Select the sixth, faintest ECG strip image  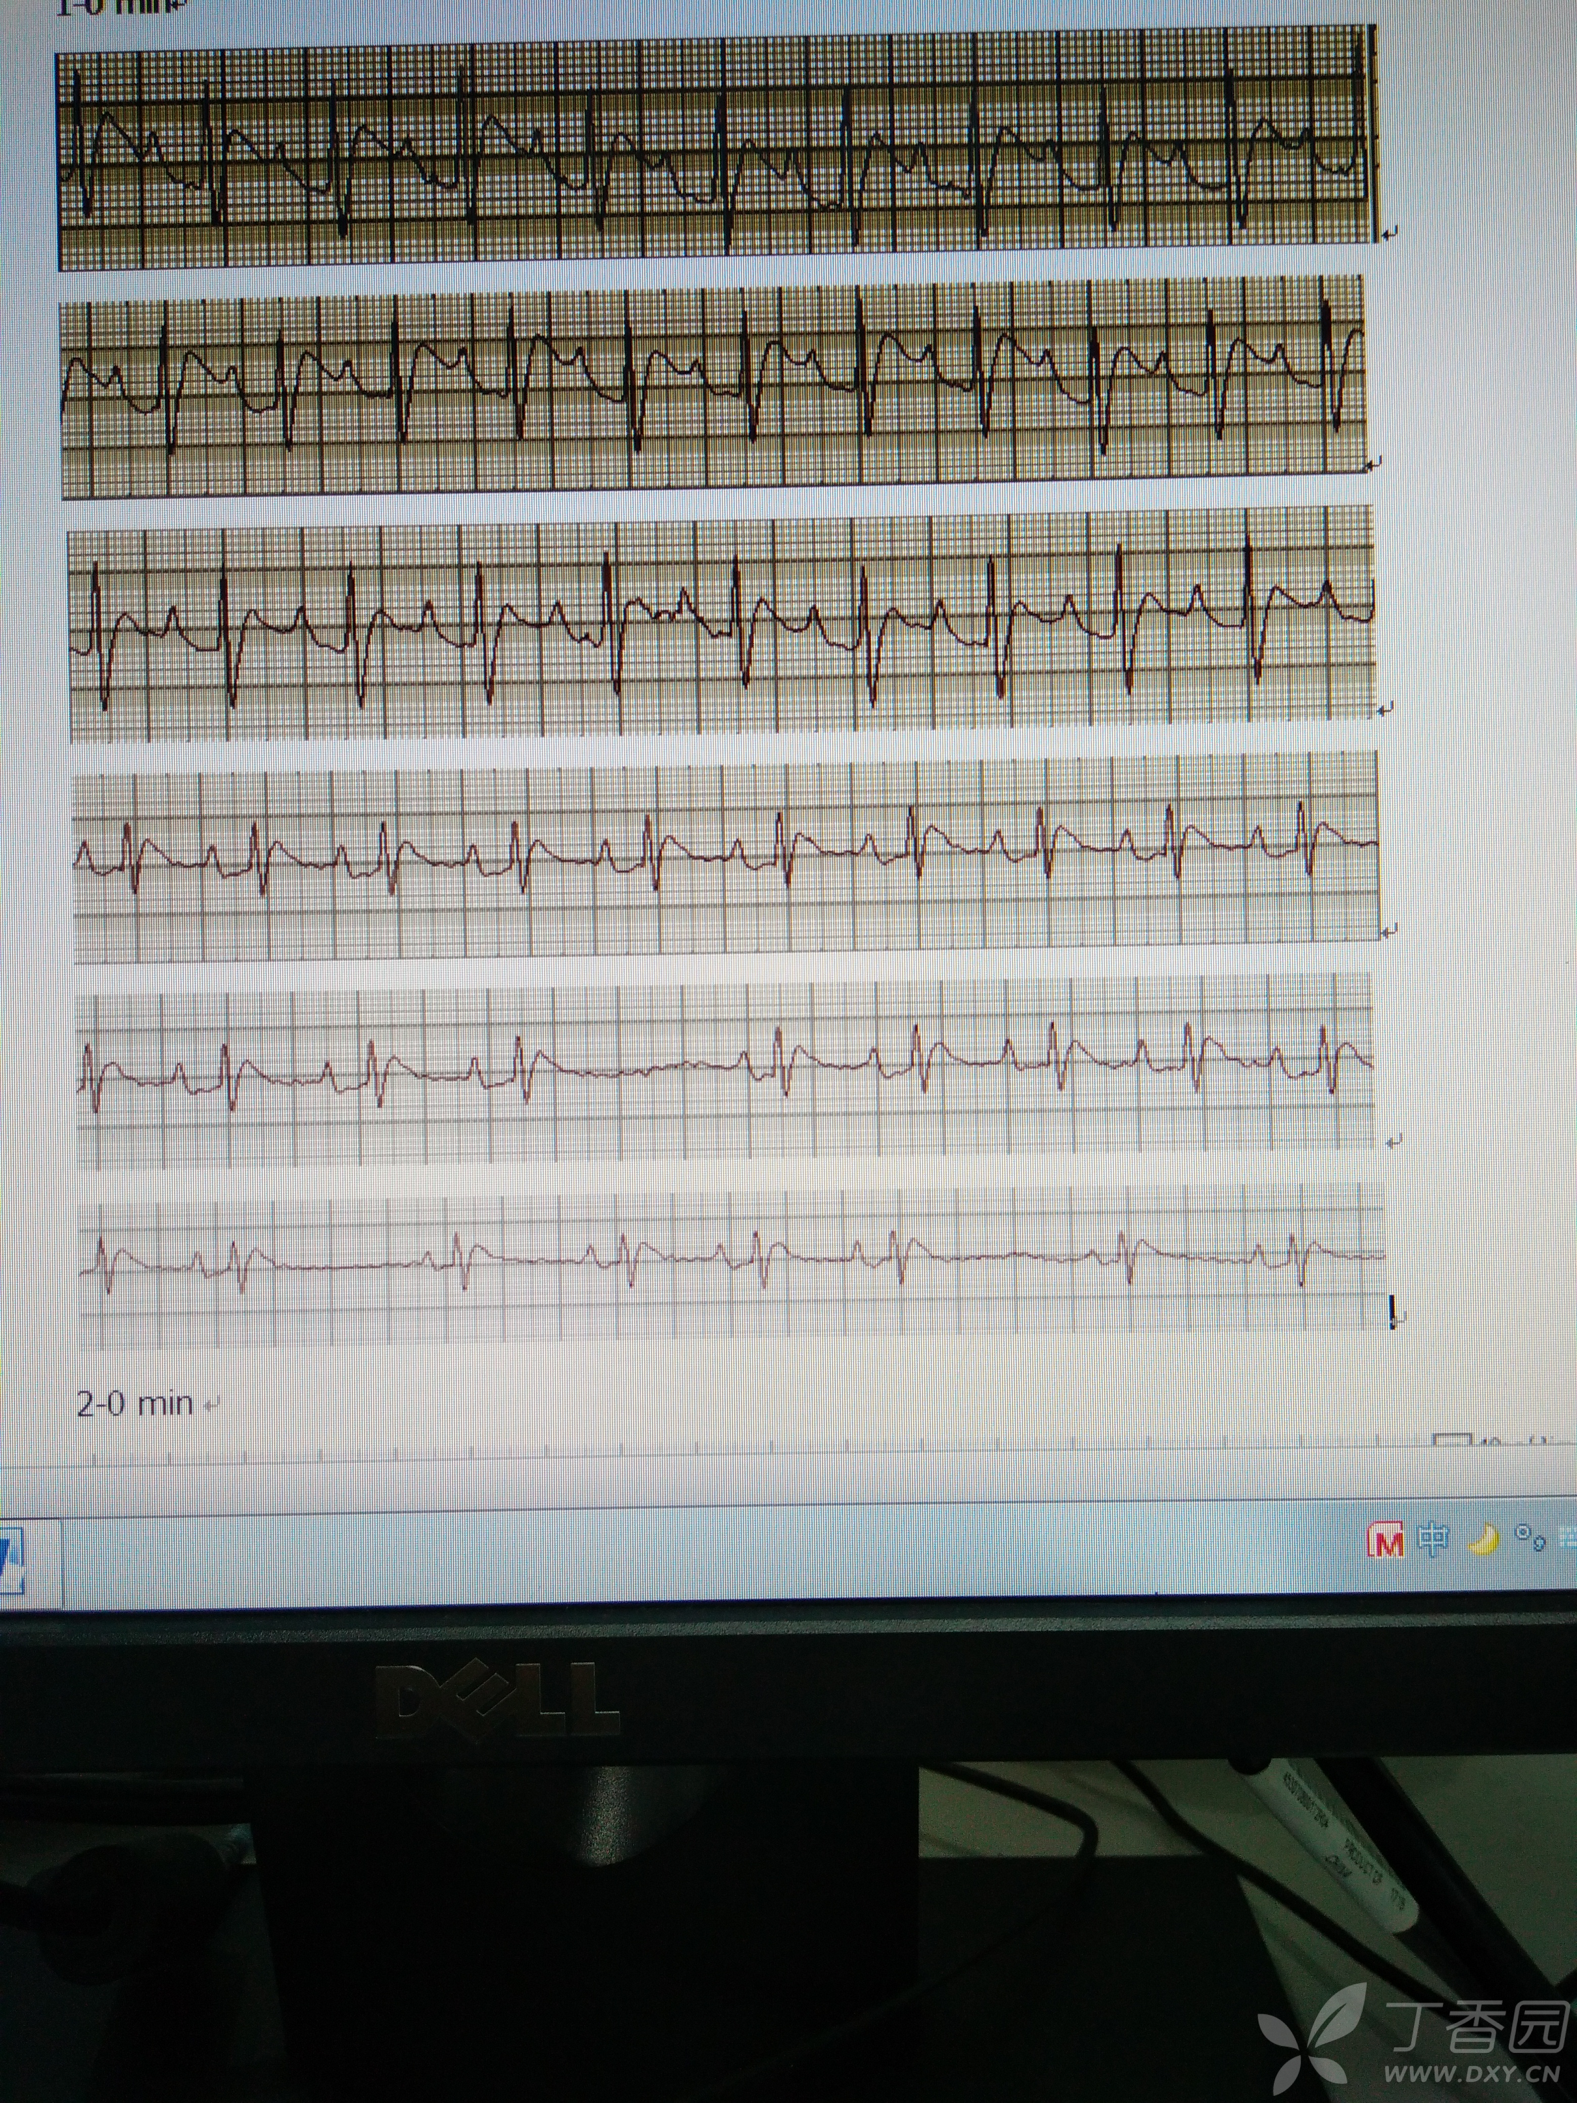coord(732,1265)
